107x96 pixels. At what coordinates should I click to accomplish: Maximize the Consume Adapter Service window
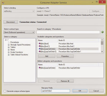97,2
